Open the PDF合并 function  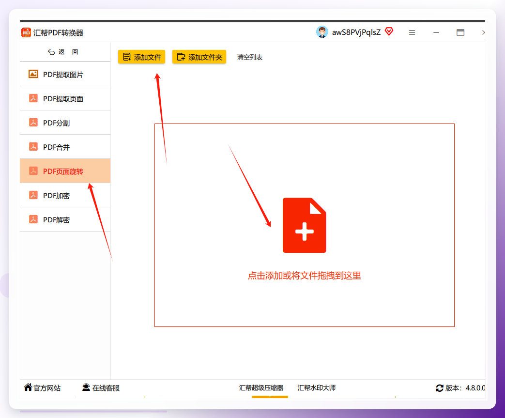pyautogui.click(x=65, y=147)
